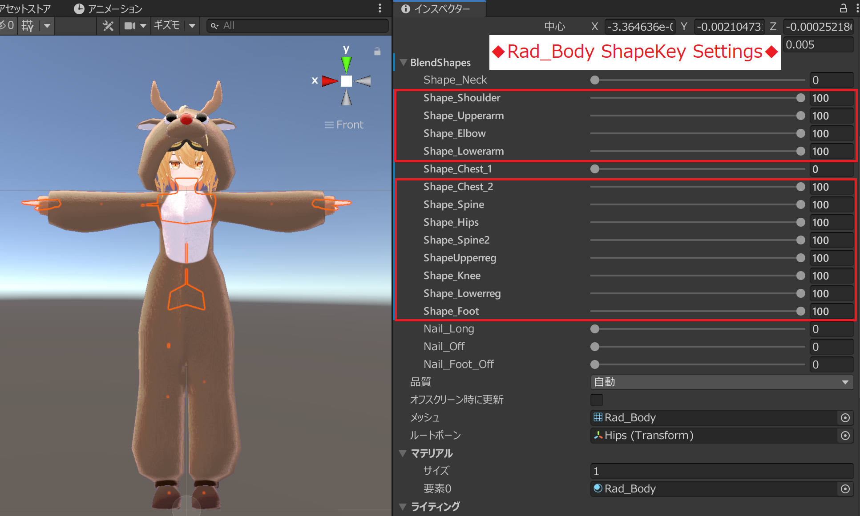The height and width of the screenshot is (516, 860).
Task: Open the grid settings icon
Action: [x=27, y=25]
